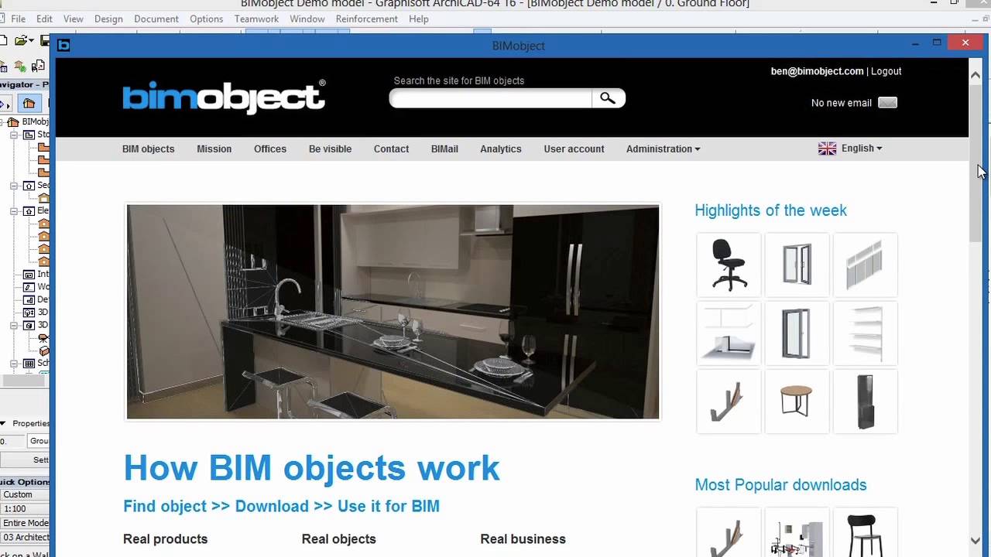Open the English language dropdown
991x557 pixels.
[x=861, y=149]
